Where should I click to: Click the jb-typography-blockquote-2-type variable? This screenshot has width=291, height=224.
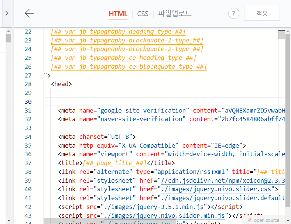(127, 49)
